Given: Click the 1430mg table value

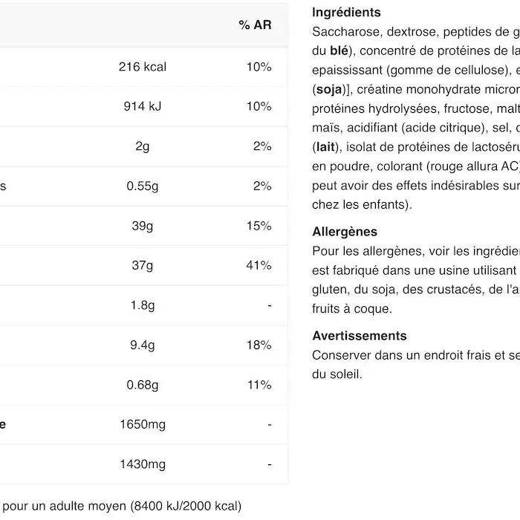Looking at the screenshot, I should [x=142, y=464].
